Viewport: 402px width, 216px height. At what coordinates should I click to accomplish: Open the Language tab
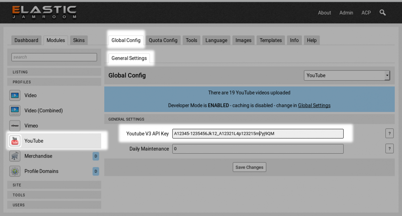[216, 40]
